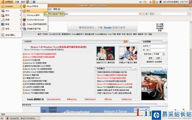The image size is (192, 120).
Task: Open the 添加/删除 (Add/Remove) entry
Action: [x=11, y=35]
